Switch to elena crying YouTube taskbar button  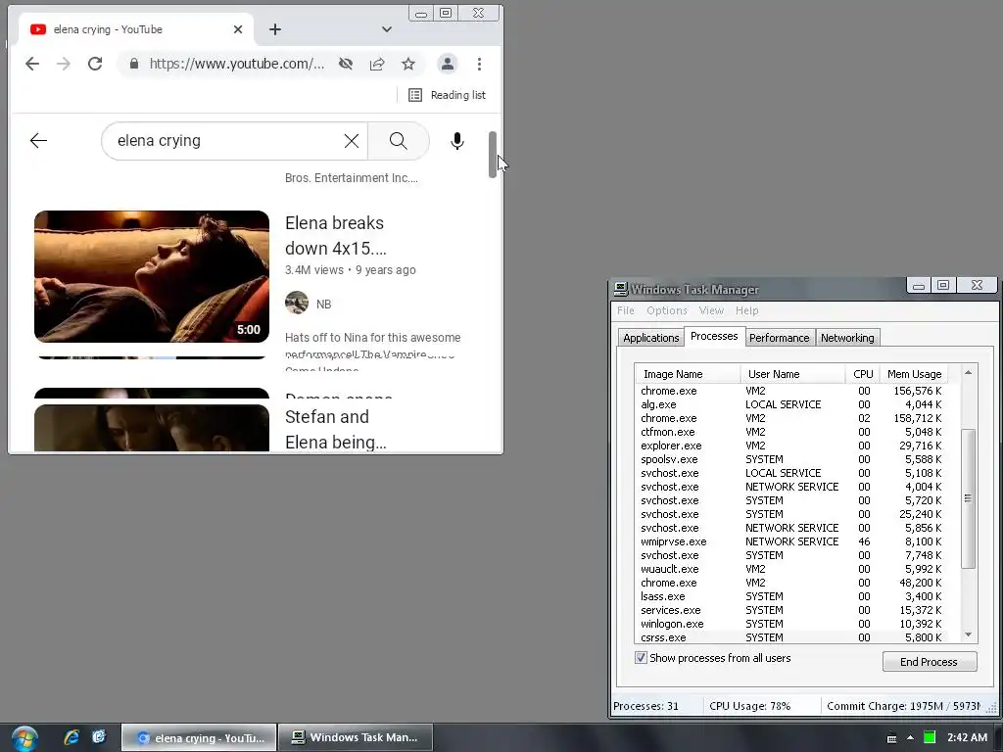point(199,737)
